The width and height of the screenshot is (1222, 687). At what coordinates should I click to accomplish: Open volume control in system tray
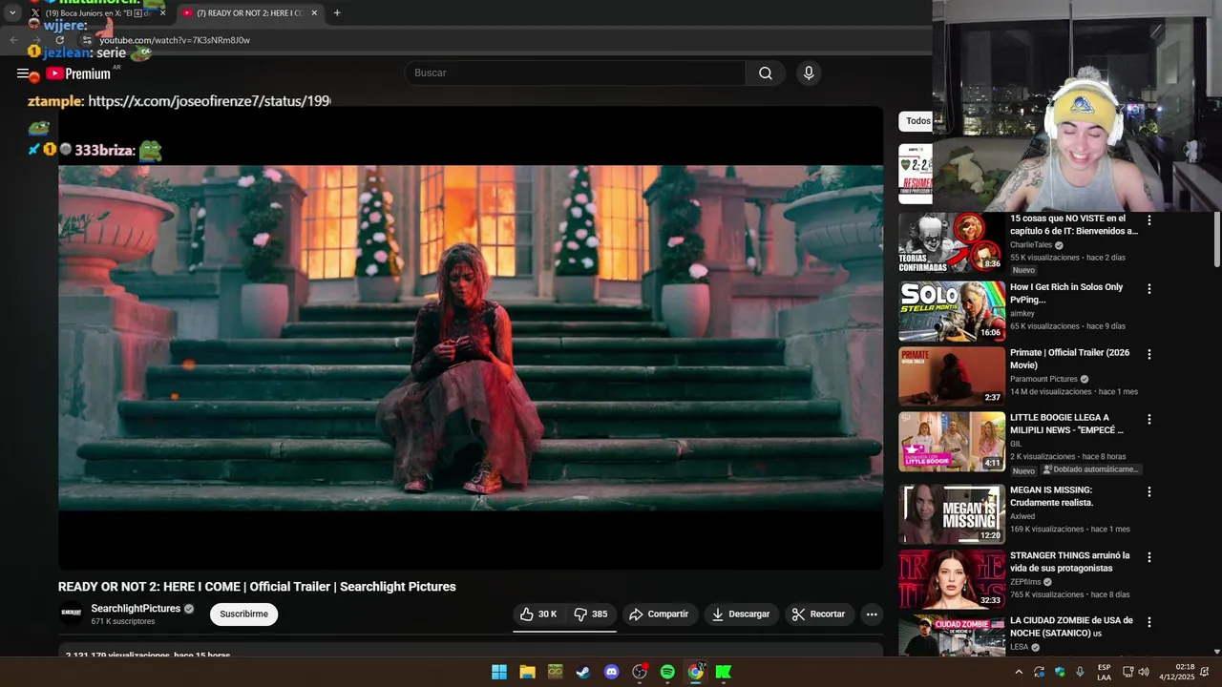click(x=1144, y=672)
